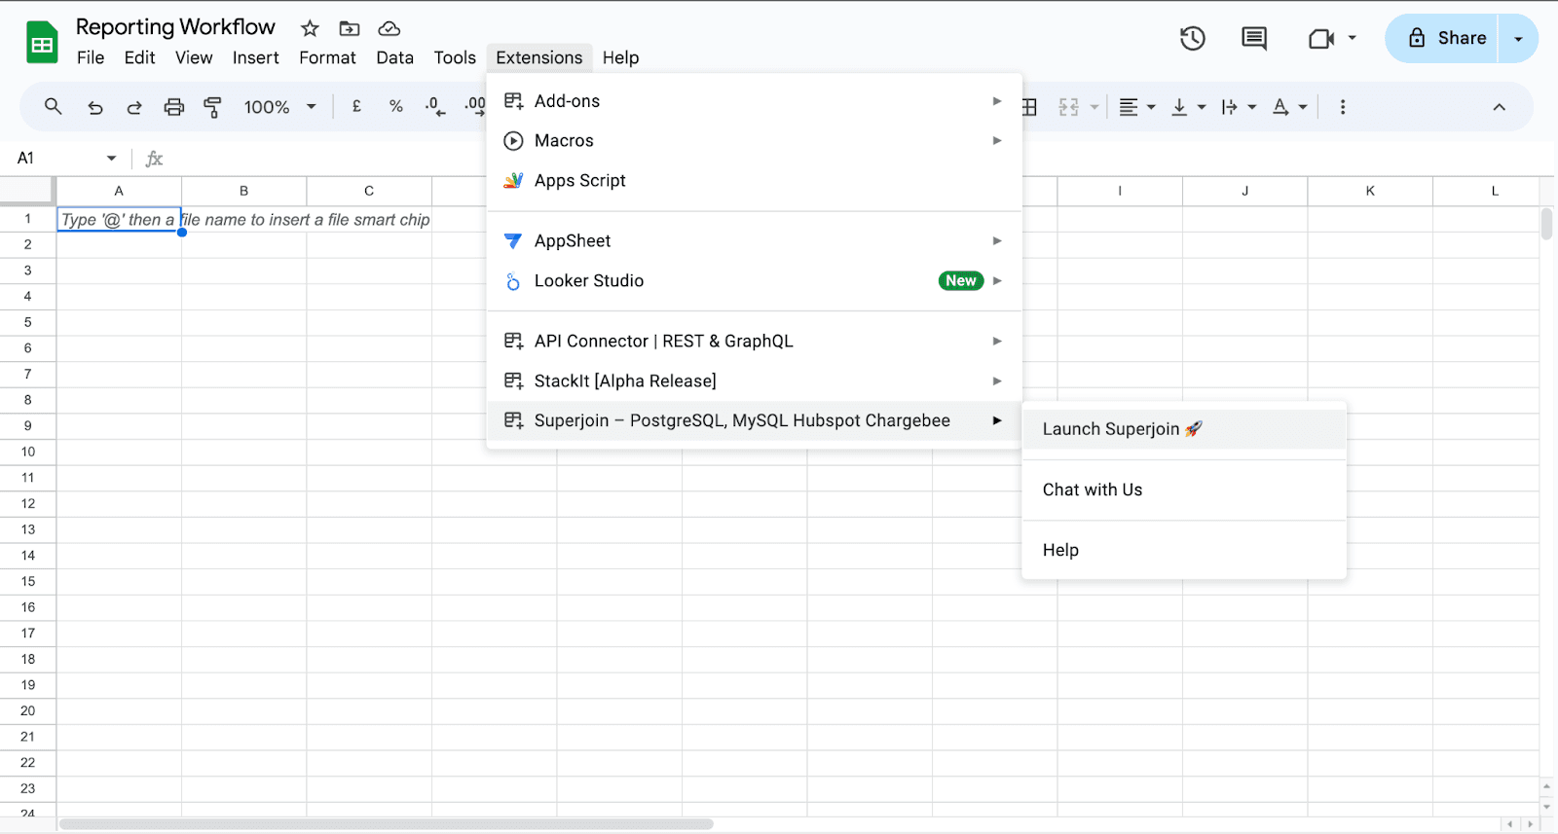This screenshot has width=1558, height=834.
Task: Select column K header
Action: pyautogui.click(x=1370, y=191)
